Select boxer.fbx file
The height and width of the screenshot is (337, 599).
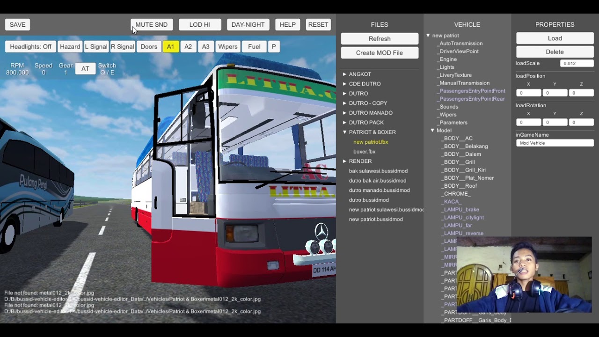[x=365, y=152]
